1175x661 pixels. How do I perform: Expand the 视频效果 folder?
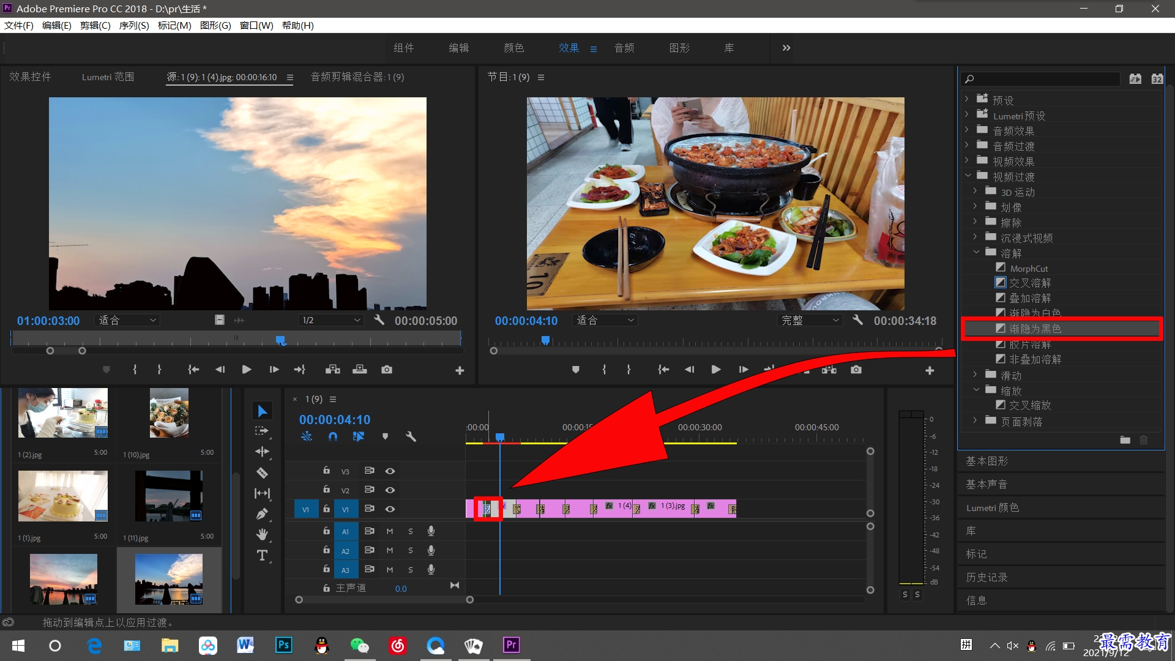click(x=967, y=160)
